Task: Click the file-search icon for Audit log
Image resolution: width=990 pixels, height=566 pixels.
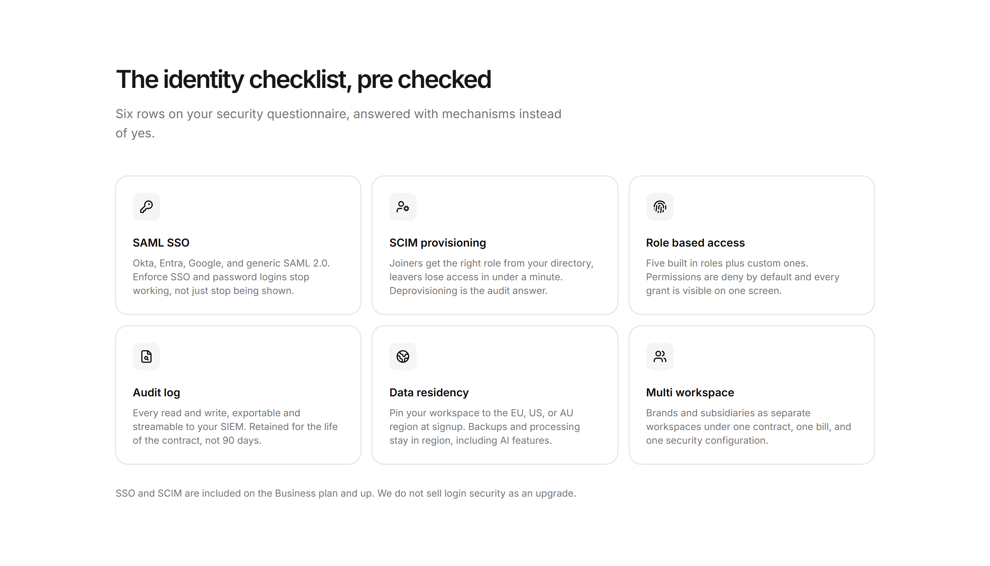Action: [146, 356]
